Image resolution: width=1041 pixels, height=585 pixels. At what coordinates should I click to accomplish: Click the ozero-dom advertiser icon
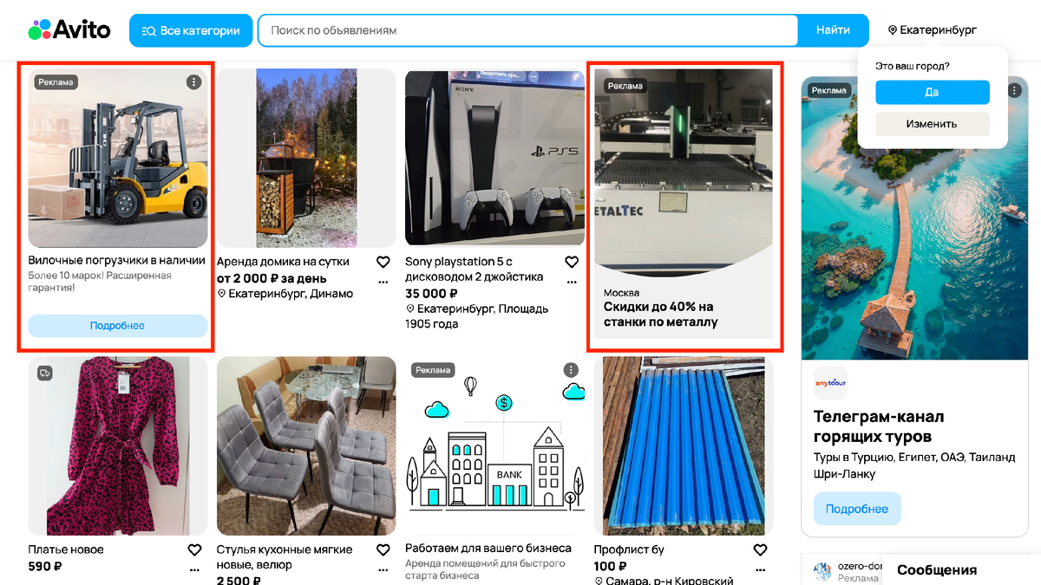(822, 570)
